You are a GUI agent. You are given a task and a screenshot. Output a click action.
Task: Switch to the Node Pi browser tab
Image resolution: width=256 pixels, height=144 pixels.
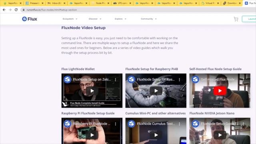[100, 3]
